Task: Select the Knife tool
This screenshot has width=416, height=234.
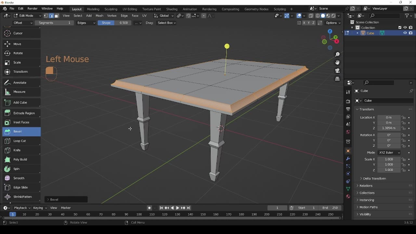Action: click(21, 150)
